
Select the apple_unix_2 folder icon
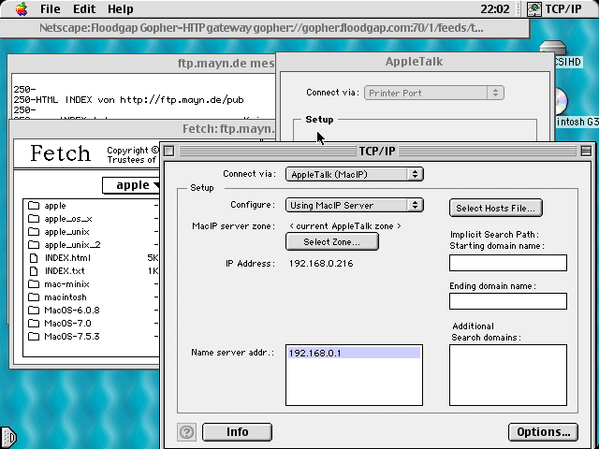pyautogui.click(x=34, y=245)
